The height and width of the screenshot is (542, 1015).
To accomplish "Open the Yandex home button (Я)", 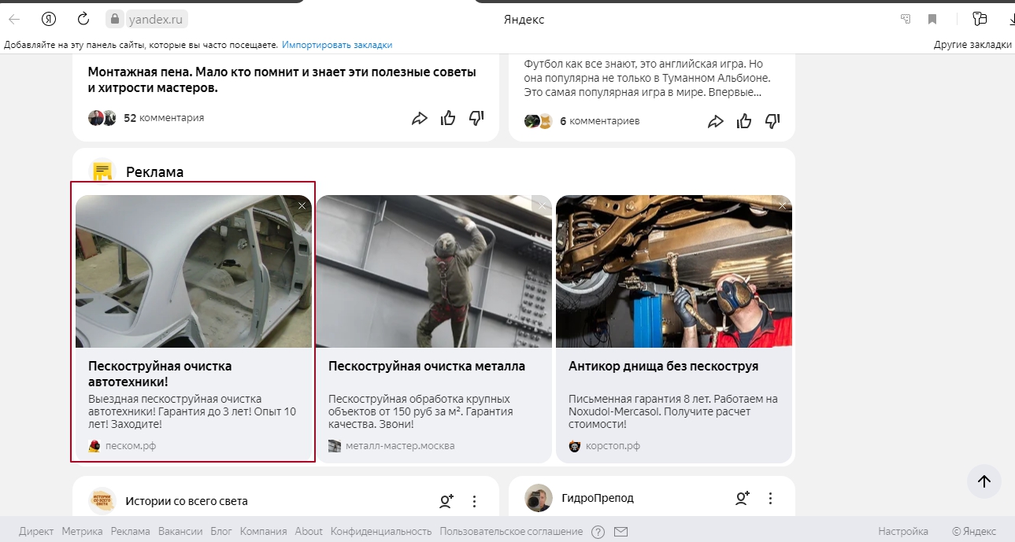I will click(x=49, y=19).
